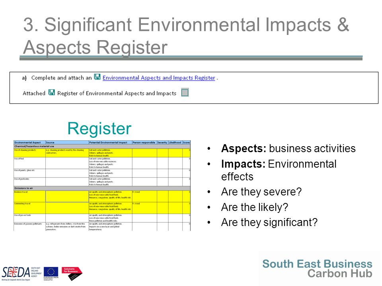The image size is (382, 286).
Task: Click the 'Business travel' cell
Action: pos(29,196)
